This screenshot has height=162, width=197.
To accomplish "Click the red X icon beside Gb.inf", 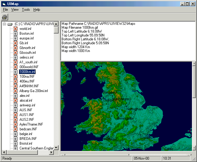I will tap(15, 43).
